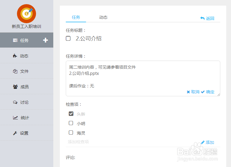Click 添加 to add a checklist item
Image resolution: width=231 pixels, height=167 pixels.
[x=210, y=142]
